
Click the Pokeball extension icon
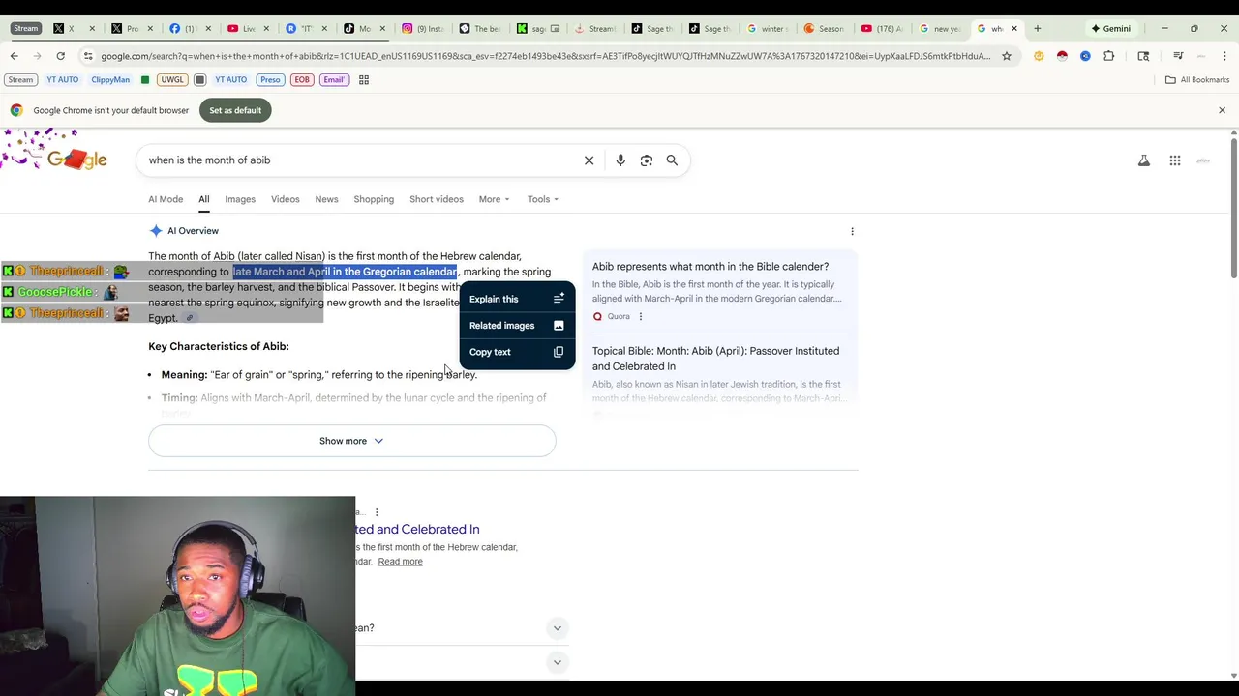click(1062, 56)
